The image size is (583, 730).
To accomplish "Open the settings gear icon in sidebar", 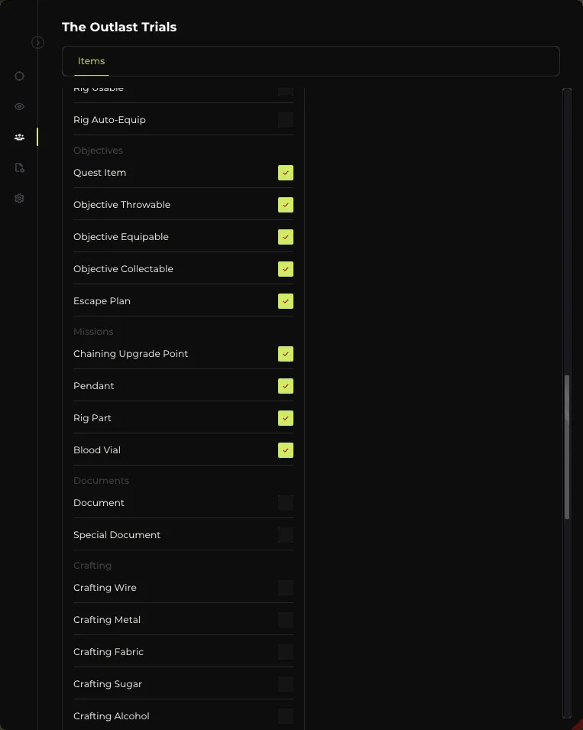I will point(19,198).
